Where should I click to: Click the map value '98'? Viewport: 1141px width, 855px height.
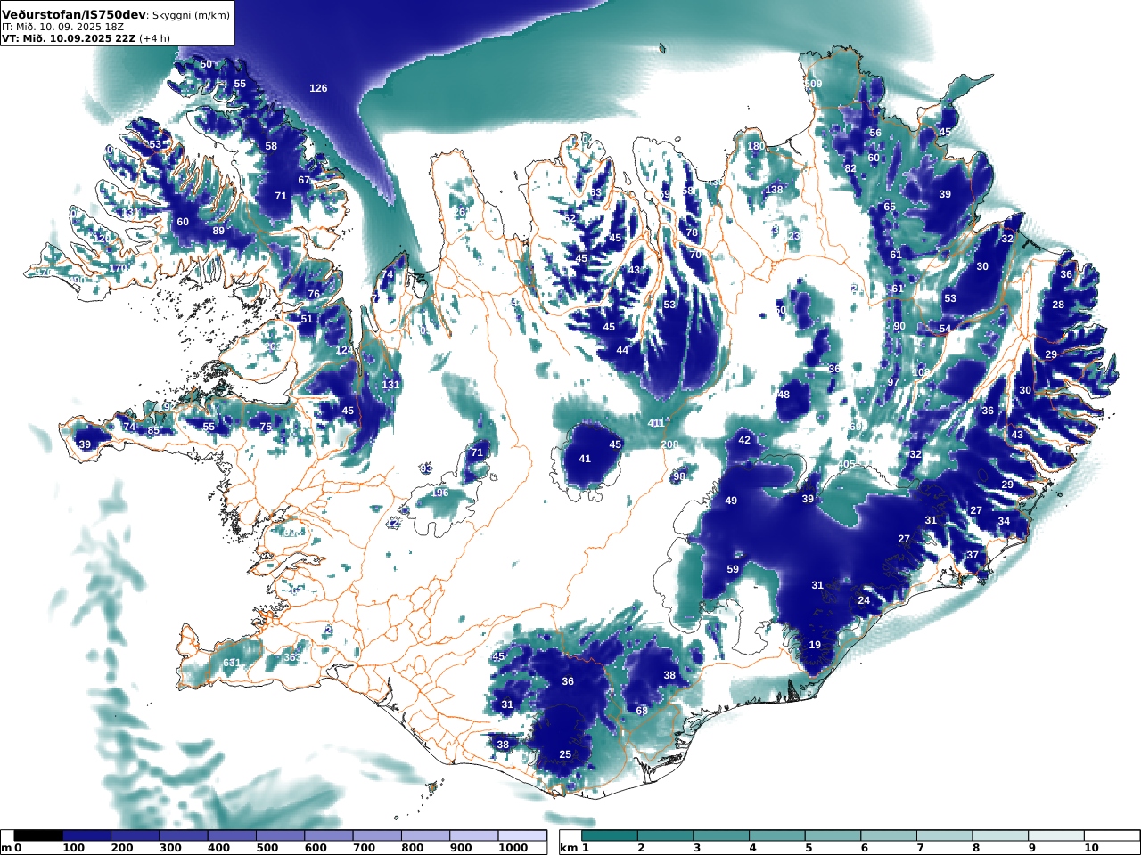(679, 476)
